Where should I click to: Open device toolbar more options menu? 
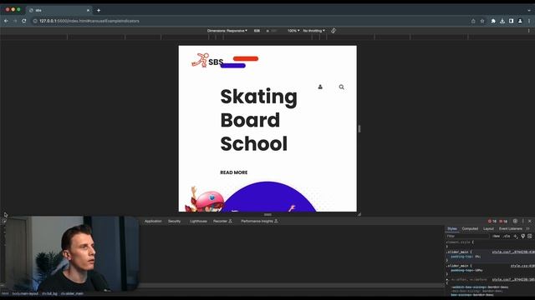(529, 31)
